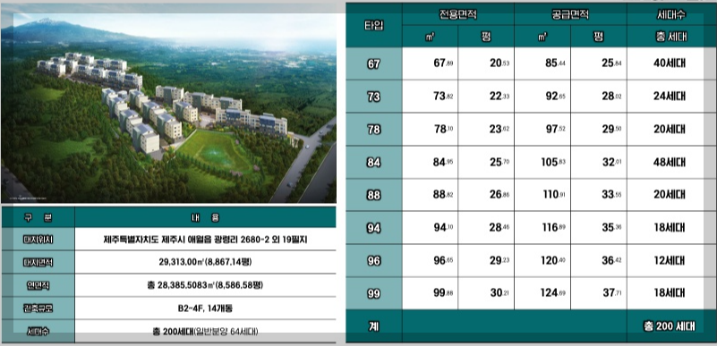Click supply pyeong value '37.71'

611,293
